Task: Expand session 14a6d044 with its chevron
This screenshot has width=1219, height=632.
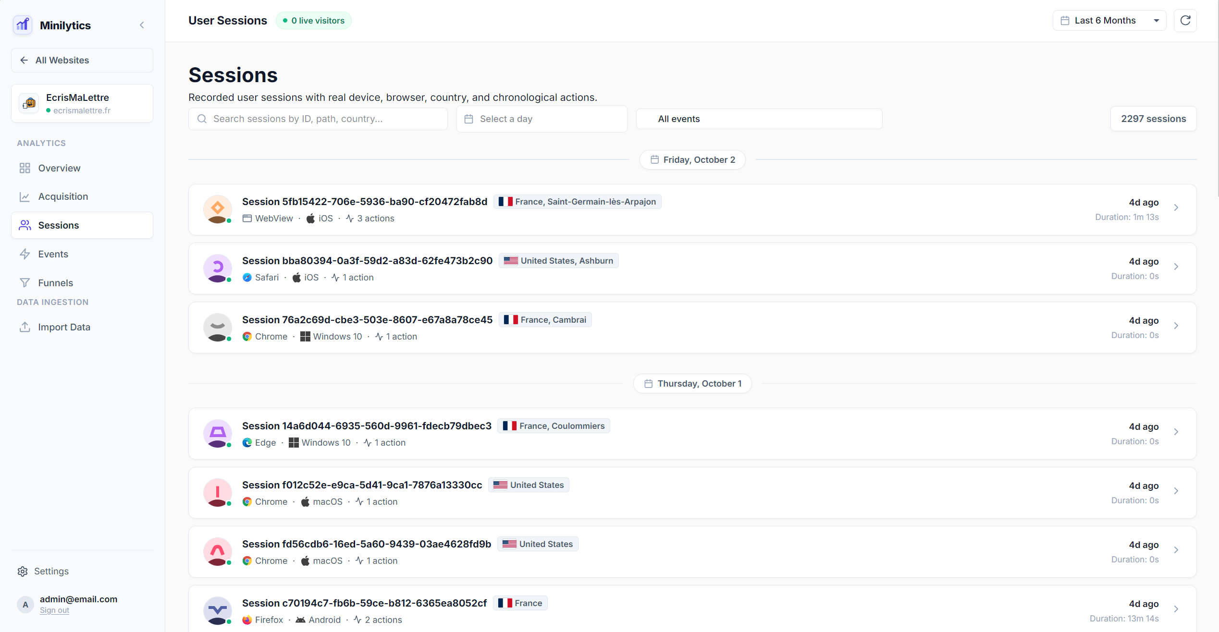Action: tap(1176, 432)
